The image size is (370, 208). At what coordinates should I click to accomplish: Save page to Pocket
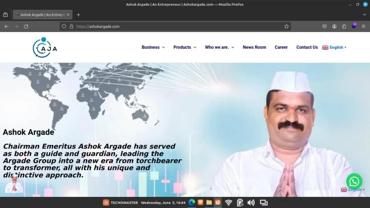click(x=324, y=26)
